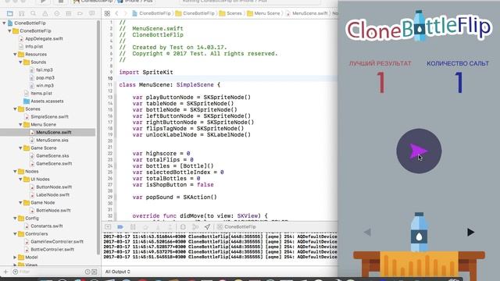The height and width of the screenshot is (281, 500).
Task: Open the Debug navigator icon
Action: [x=68, y=13]
